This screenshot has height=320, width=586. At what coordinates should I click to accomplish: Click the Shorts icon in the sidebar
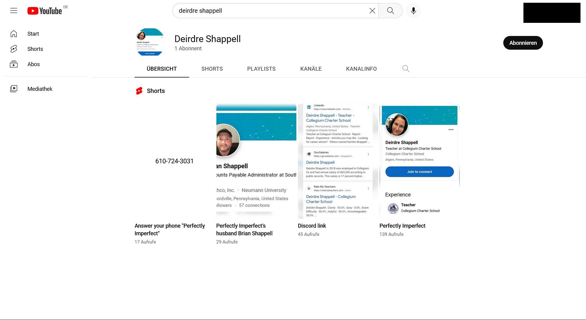[x=14, y=49]
